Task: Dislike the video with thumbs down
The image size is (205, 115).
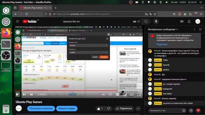Action: 109,109
